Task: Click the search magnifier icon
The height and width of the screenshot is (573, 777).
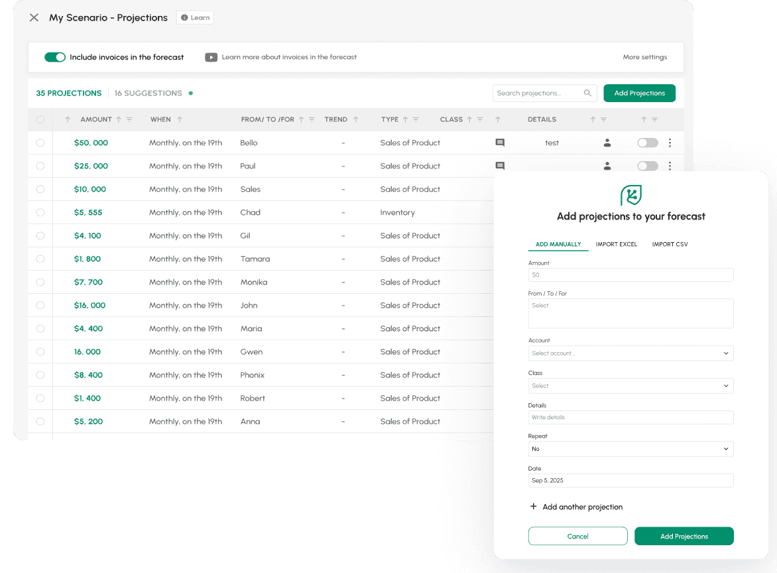Action: (587, 94)
